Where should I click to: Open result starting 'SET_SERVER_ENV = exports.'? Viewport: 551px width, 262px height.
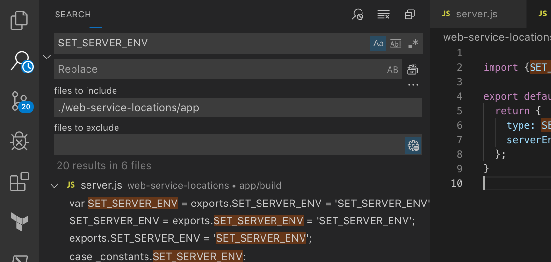click(242, 221)
